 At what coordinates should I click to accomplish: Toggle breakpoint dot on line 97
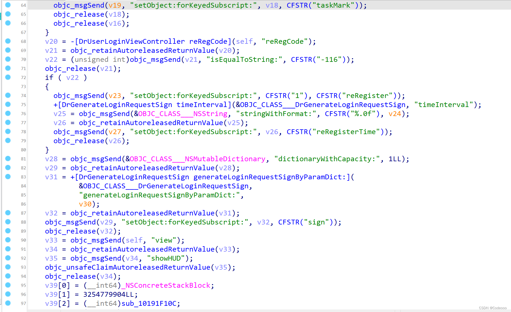coord(8,303)
